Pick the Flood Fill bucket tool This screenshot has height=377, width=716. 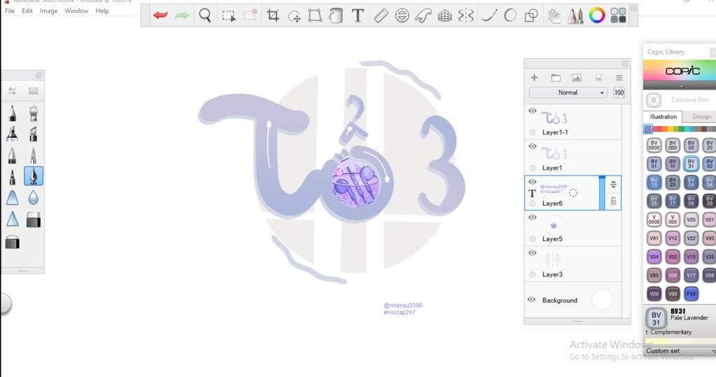pyautogui.click(x=336, y=15)
